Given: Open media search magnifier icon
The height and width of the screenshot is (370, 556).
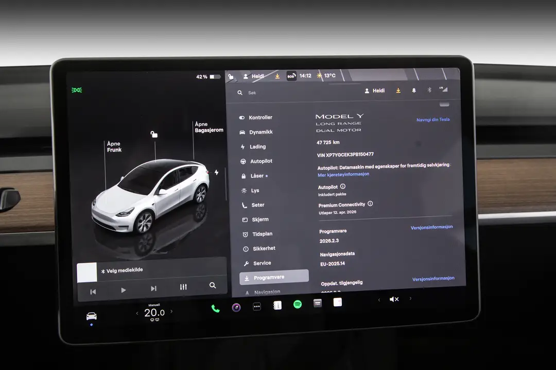Looking at the screenshot, I should point(213,285).
